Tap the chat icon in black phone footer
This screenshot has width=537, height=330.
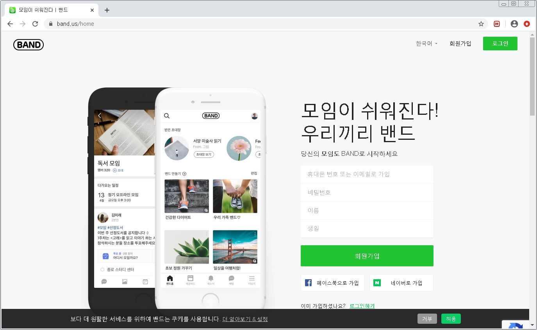pos(104,282)
